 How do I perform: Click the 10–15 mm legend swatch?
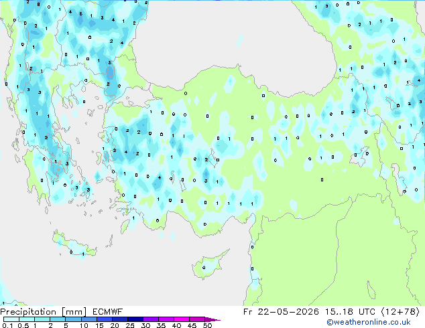[89, 319]
